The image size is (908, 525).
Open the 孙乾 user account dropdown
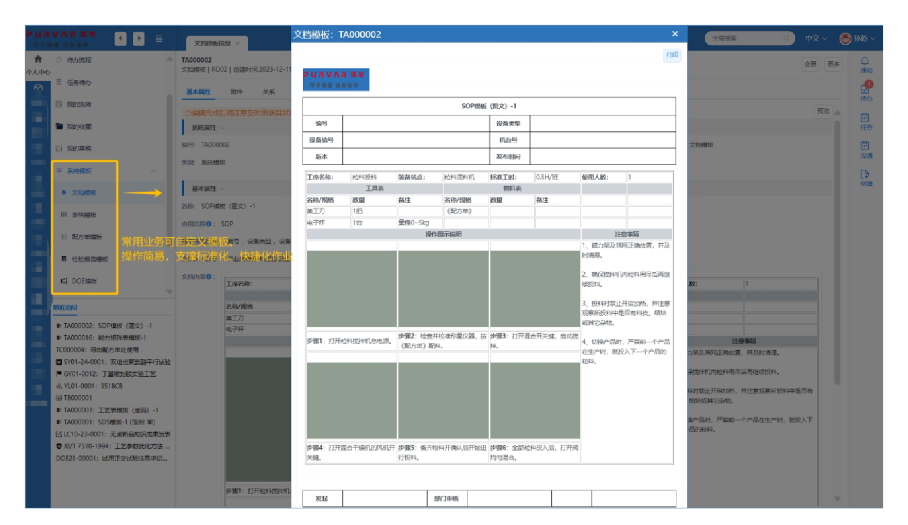[x=857, y=39]
